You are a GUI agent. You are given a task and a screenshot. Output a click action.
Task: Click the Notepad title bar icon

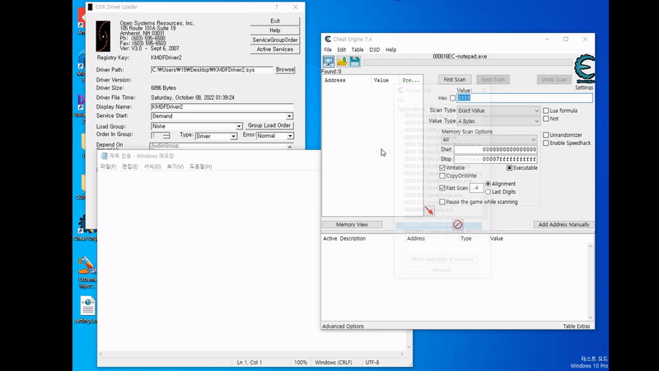(x=105, y=156)
